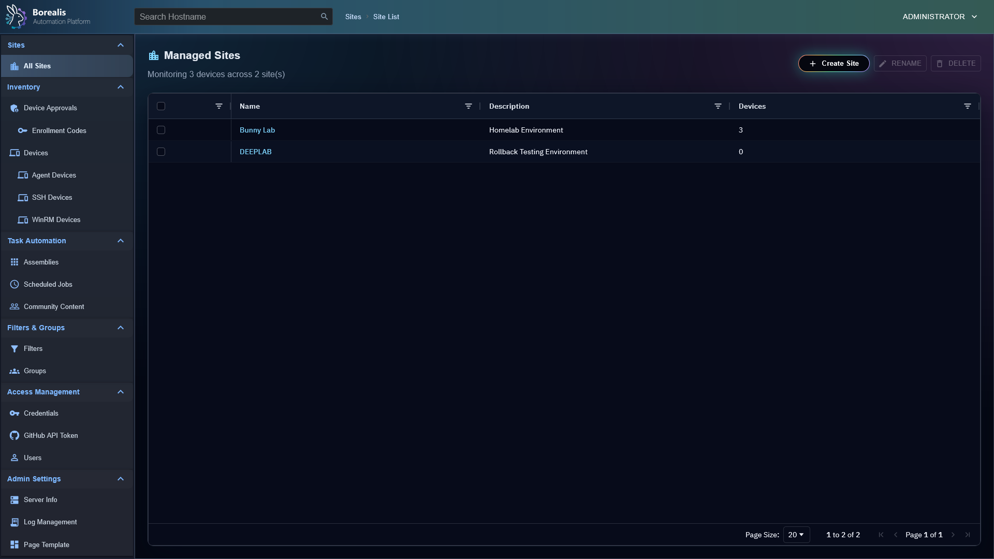Go to Enrollment Codes page
Viewport: 994px width, 559px height.
(59, 130)
